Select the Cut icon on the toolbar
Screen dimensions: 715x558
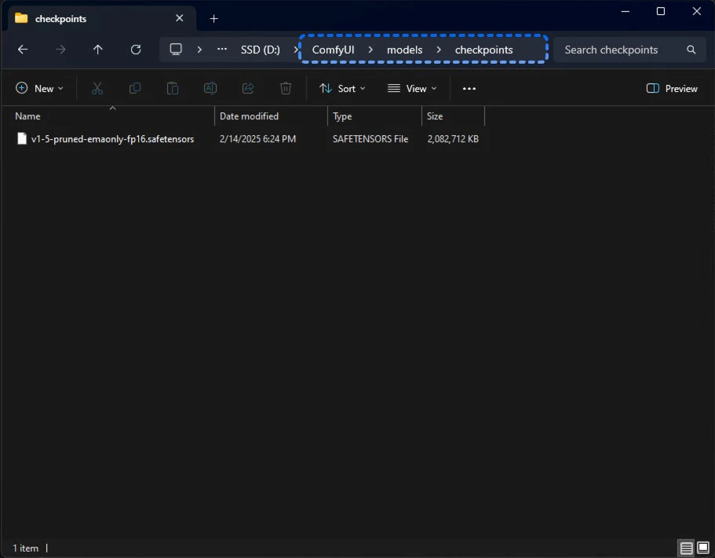[97, 88]
